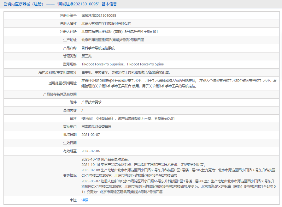282x207 pixels.
Task: Click the 有效期至 label
Action: point(70,151)
